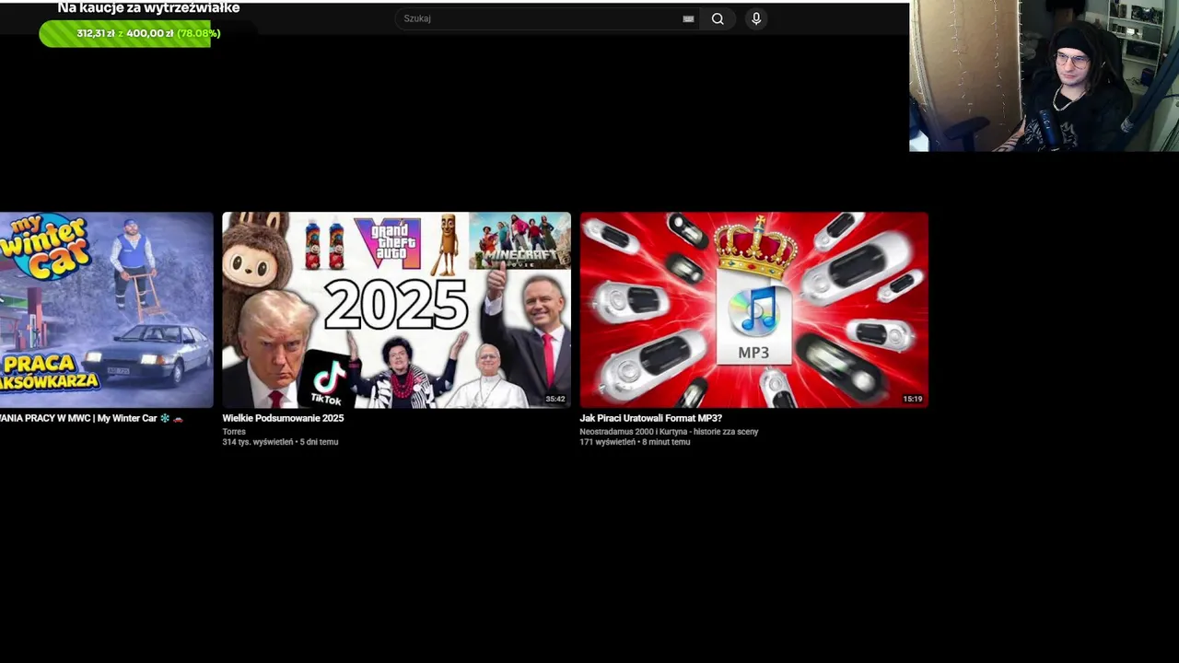Click title "Wielkie Podsumowanie 2025"
The image size is (1179, 663).
[283, 418]
